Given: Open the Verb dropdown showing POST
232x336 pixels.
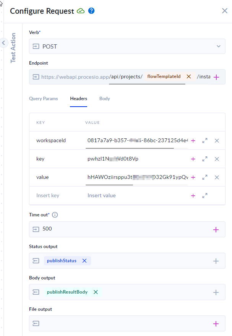Looking at the screenshot, I should [219, 46].
